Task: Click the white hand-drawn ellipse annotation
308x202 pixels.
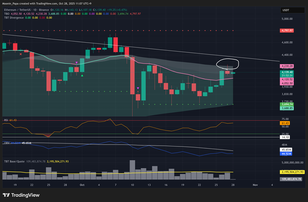Action: click(x=227, y=63)
